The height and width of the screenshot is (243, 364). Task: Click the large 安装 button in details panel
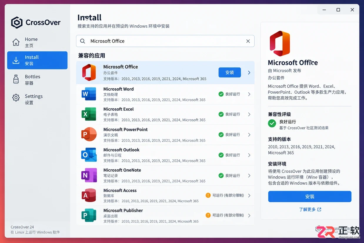coord(310,196)
